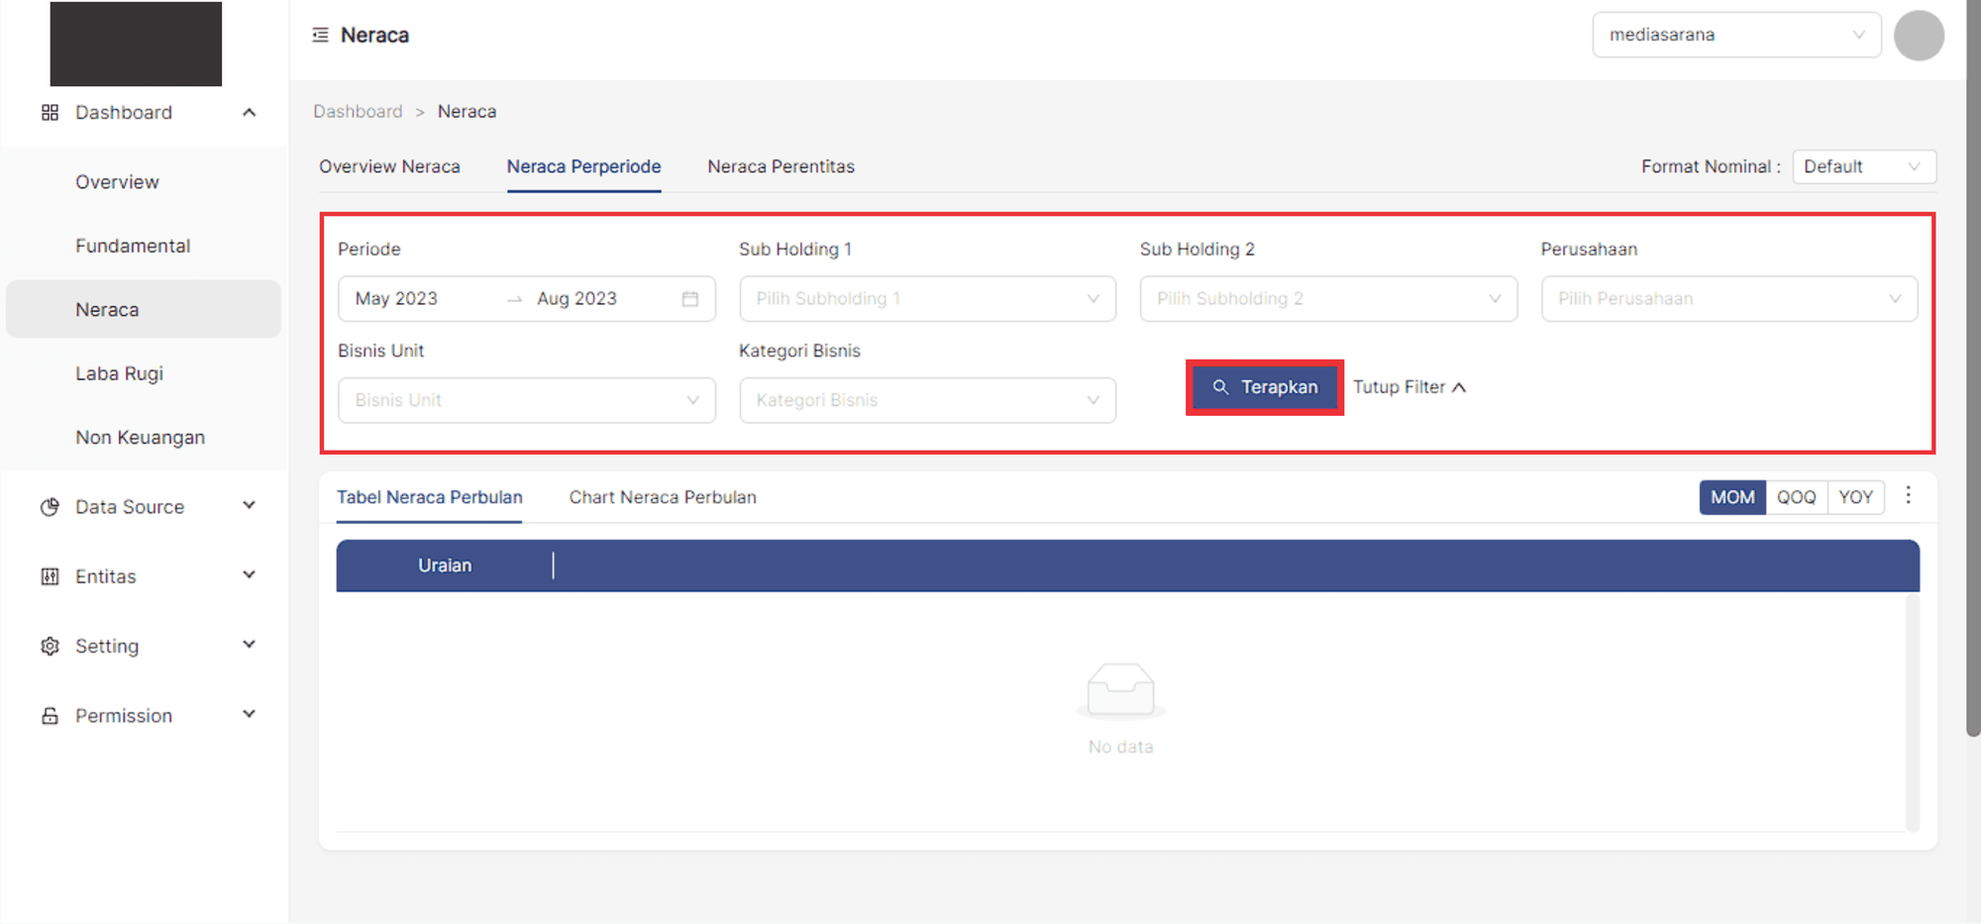The width and height of the screenshot is (1981, 924).
Task: Open the three-dot more options menu
Action: coord(1908,495)
